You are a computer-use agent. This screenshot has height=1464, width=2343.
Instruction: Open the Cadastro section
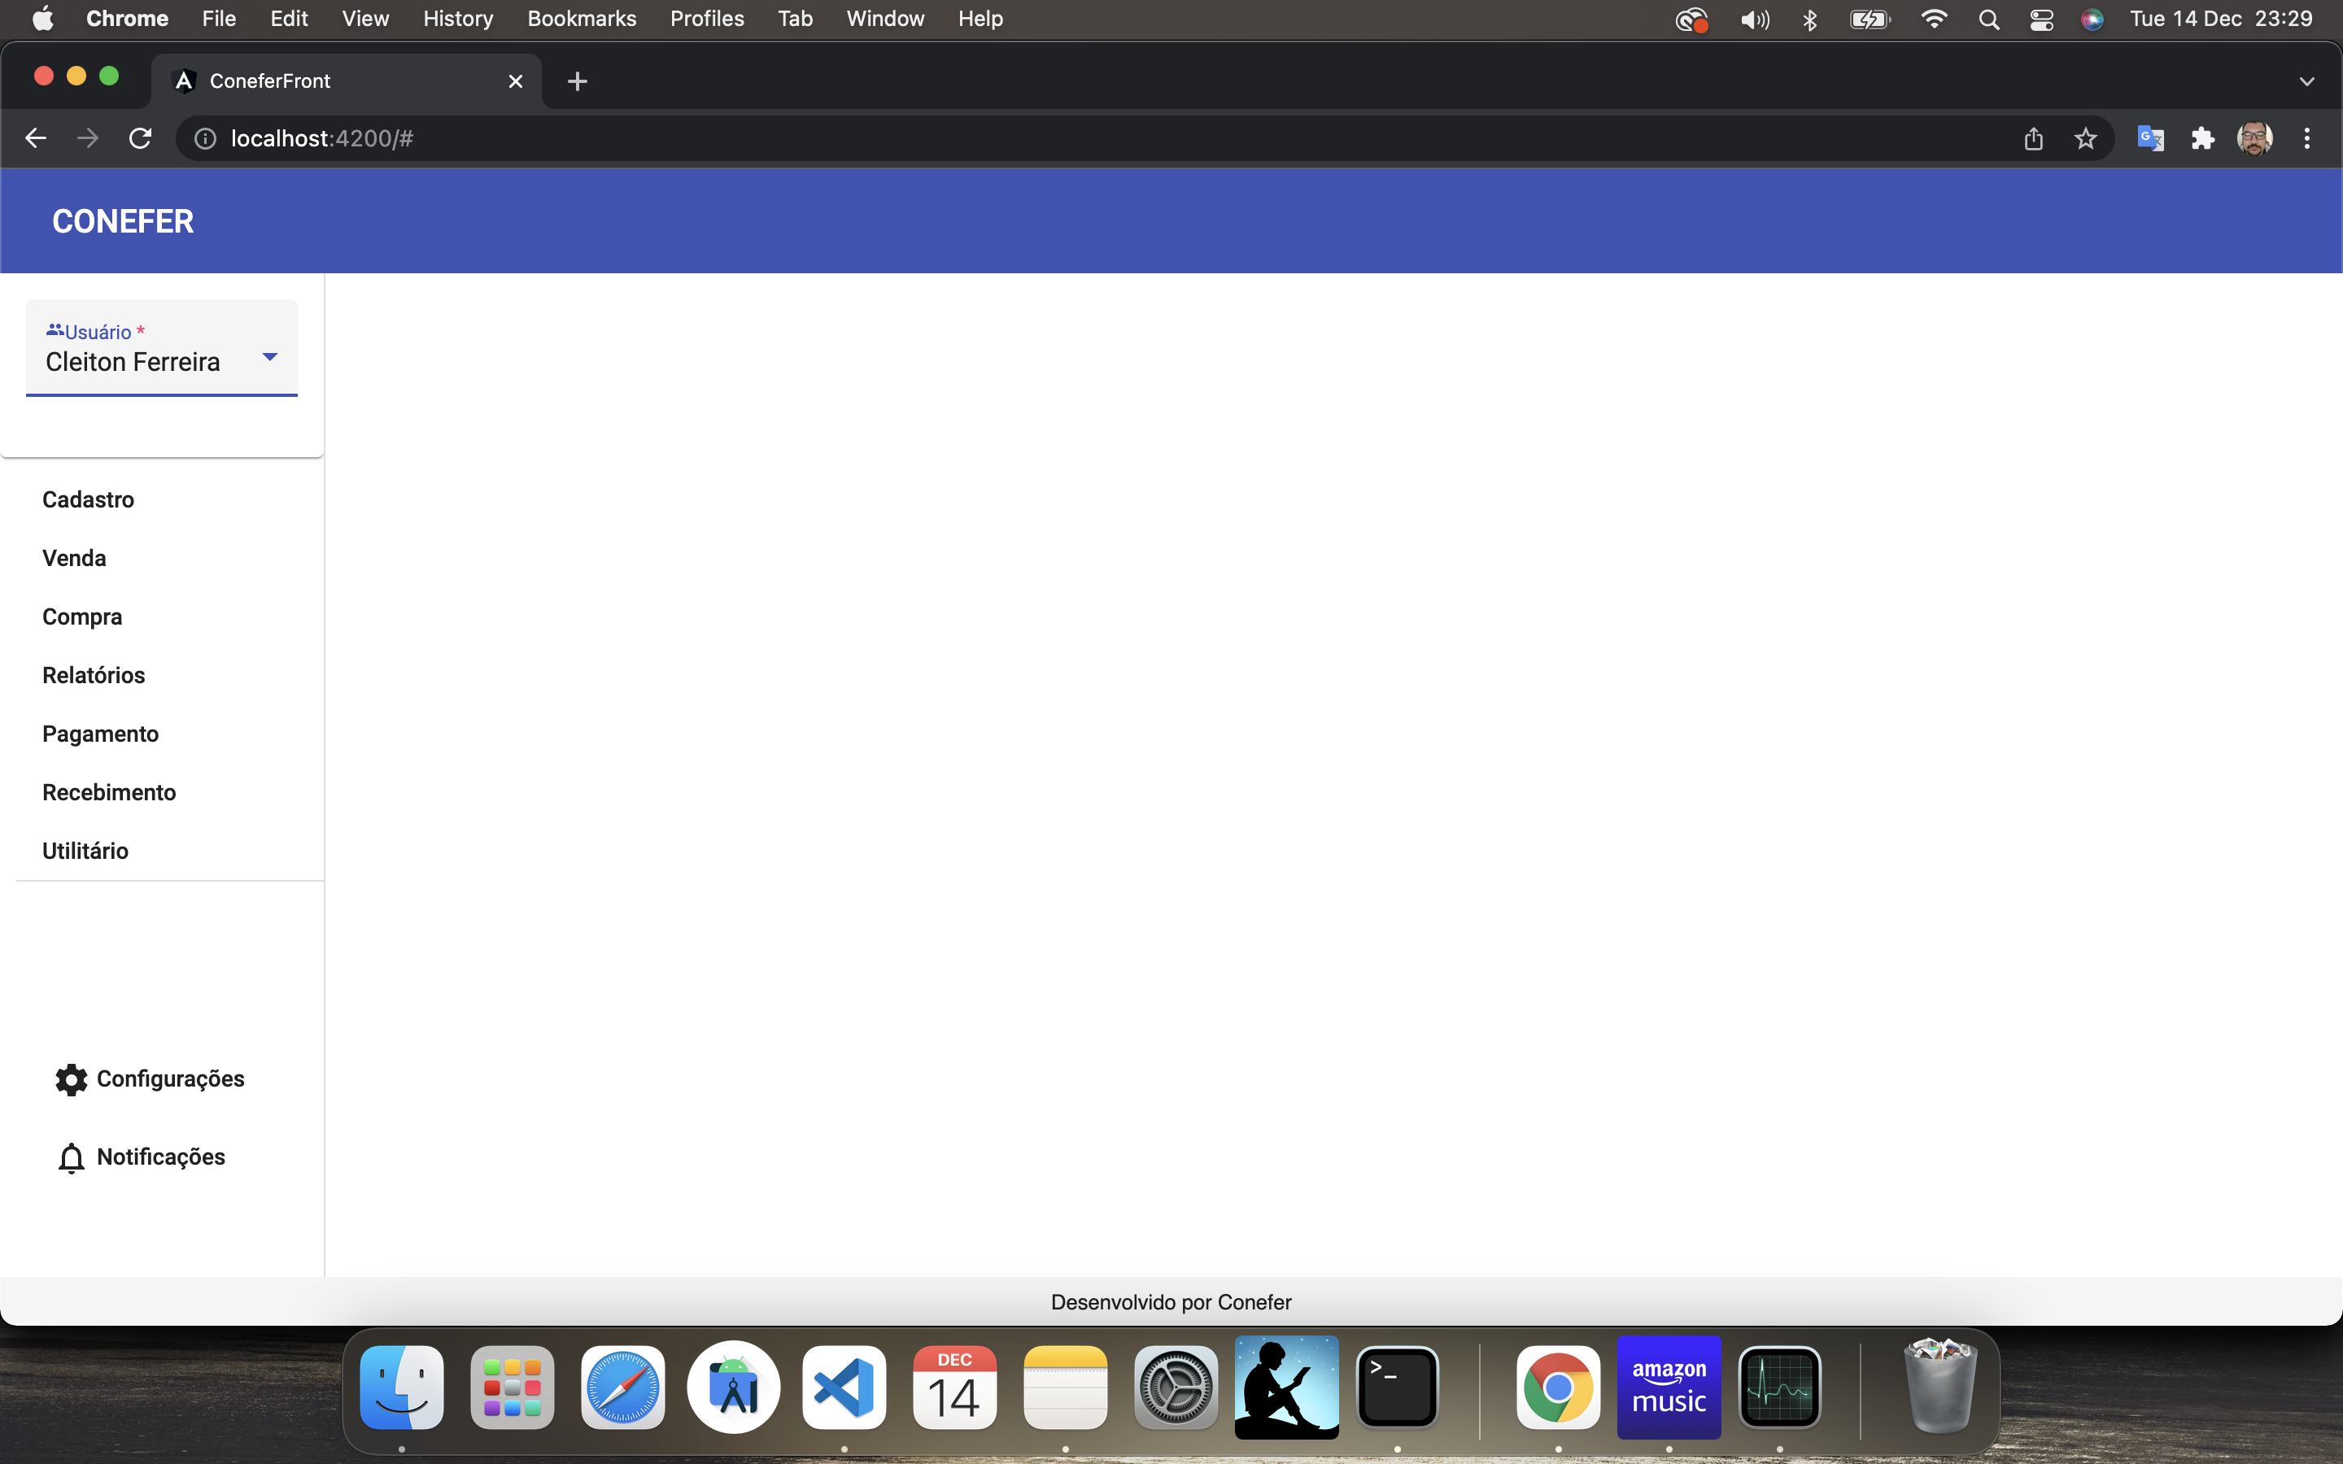(87, 499)
